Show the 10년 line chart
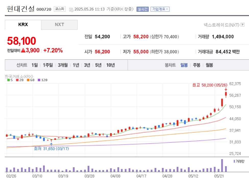The image size is (249, 183). coord(110,65)
